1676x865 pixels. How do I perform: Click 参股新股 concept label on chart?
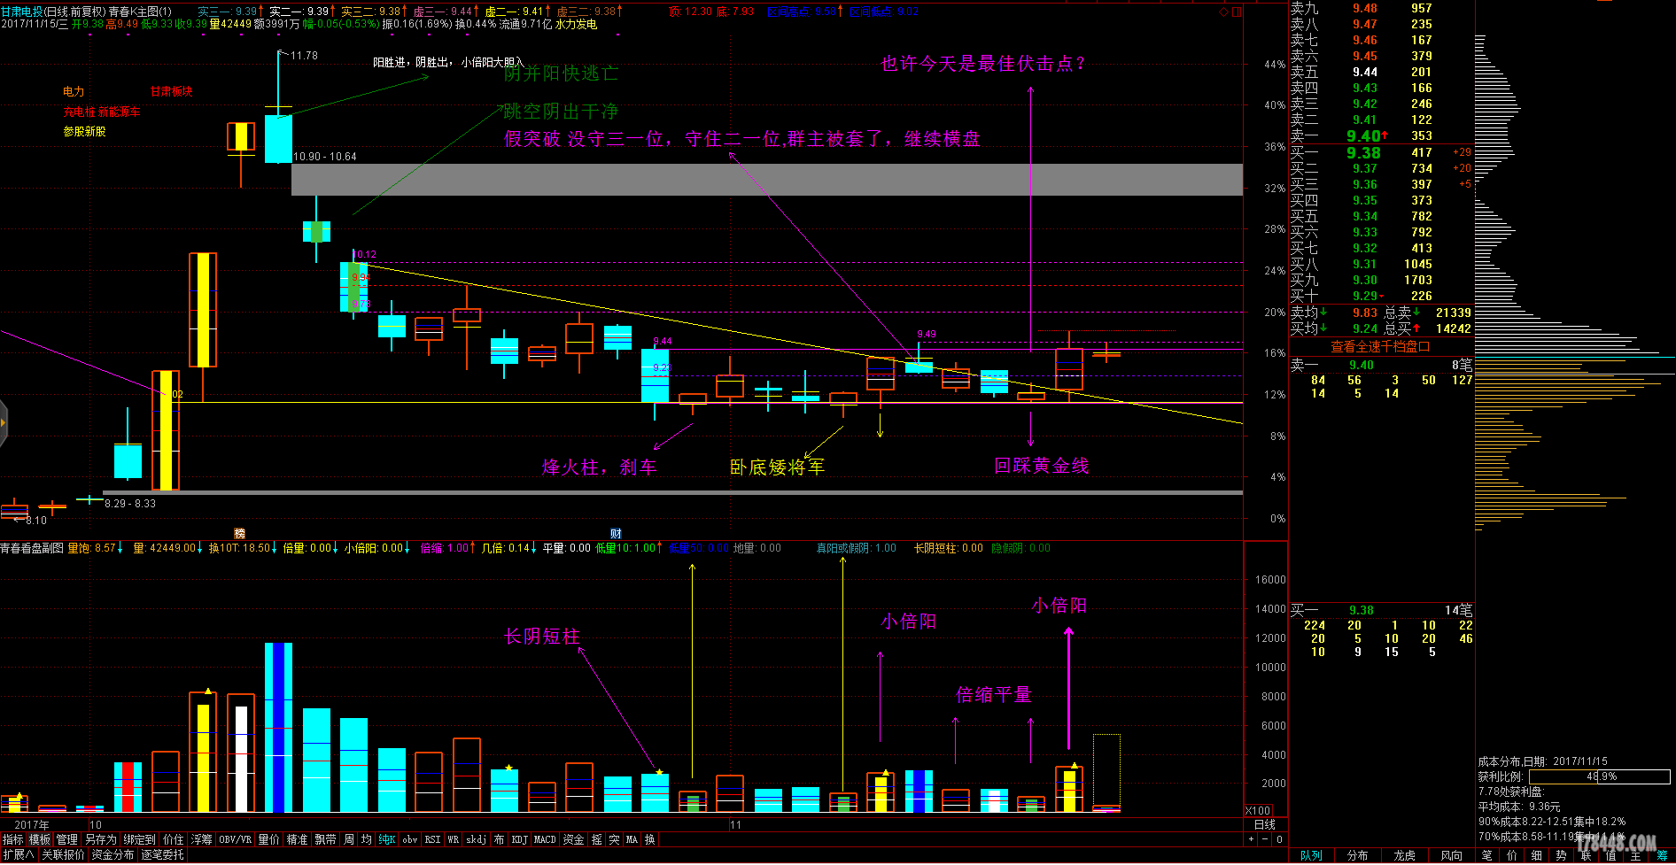tap(84, 131)
